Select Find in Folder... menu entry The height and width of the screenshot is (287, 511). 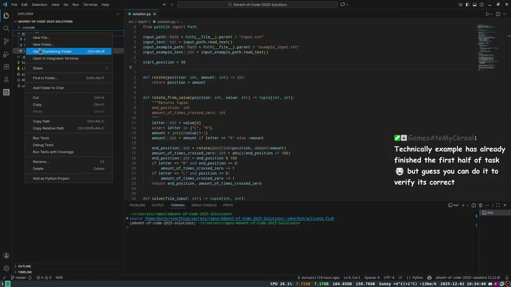pyautogui.click(x=68, y=78)
